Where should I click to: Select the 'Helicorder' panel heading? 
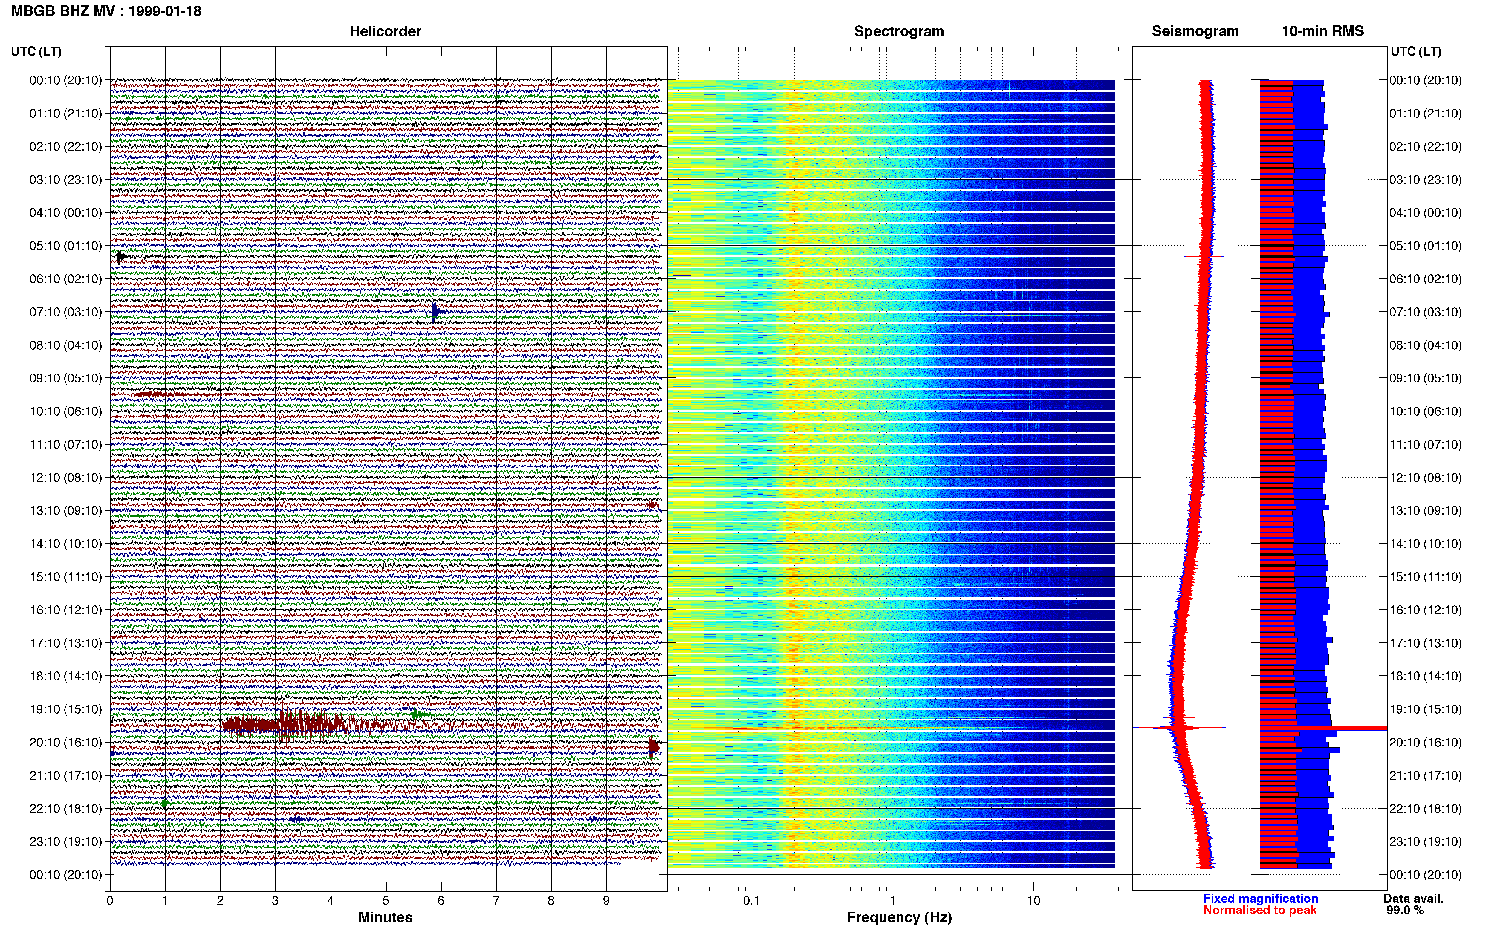click(385, 31)
